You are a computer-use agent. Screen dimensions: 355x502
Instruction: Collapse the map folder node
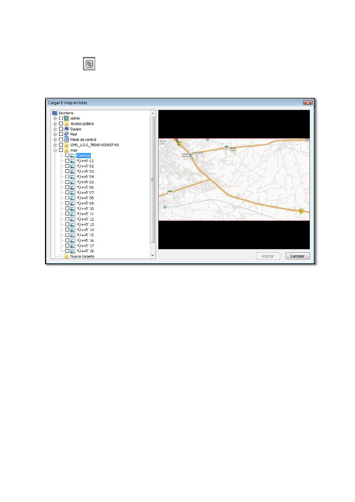tap(55, 150)
